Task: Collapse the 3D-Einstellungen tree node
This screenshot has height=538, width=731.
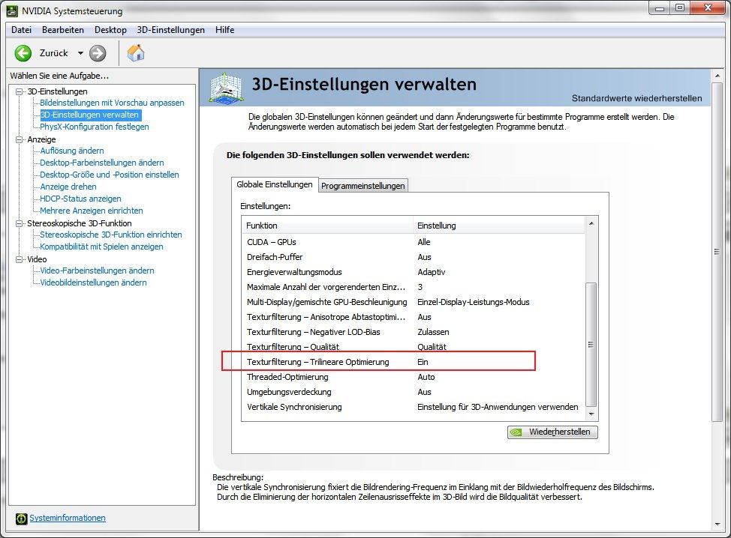Action: [19, 91]
